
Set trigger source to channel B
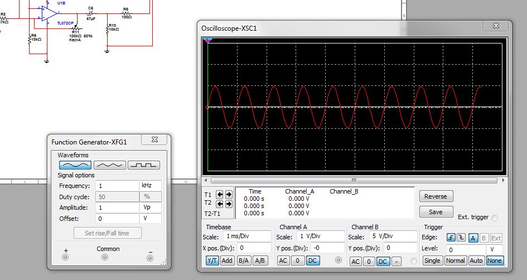point(484,238)
